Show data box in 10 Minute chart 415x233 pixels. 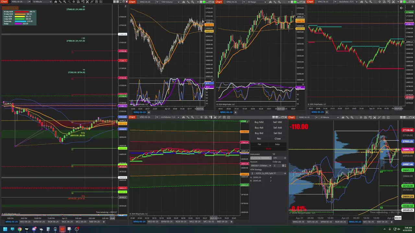[x=78, y=2]
